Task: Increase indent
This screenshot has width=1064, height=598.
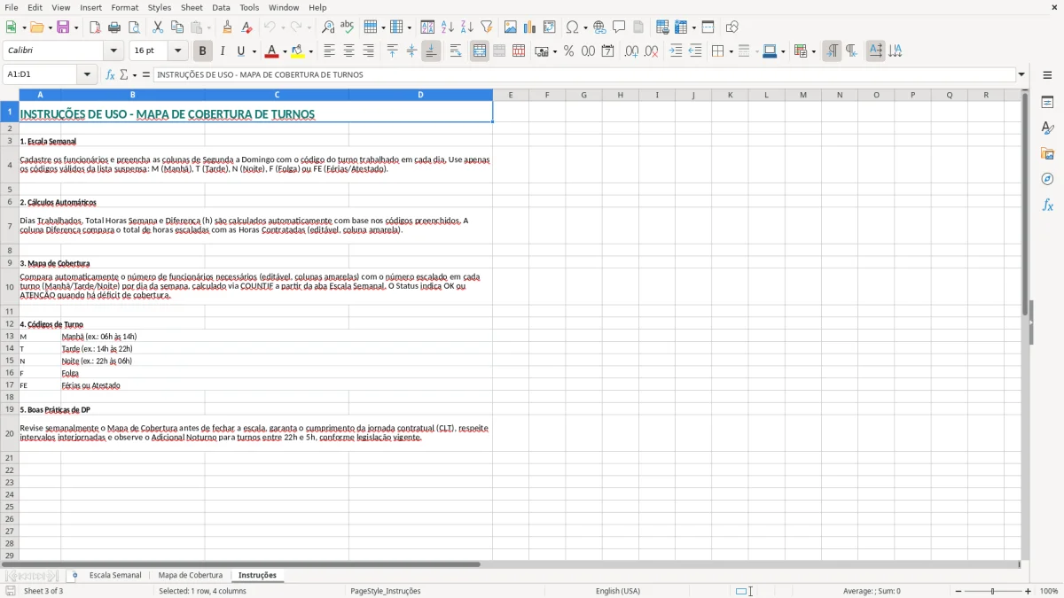Action: [x=676, y=51]
